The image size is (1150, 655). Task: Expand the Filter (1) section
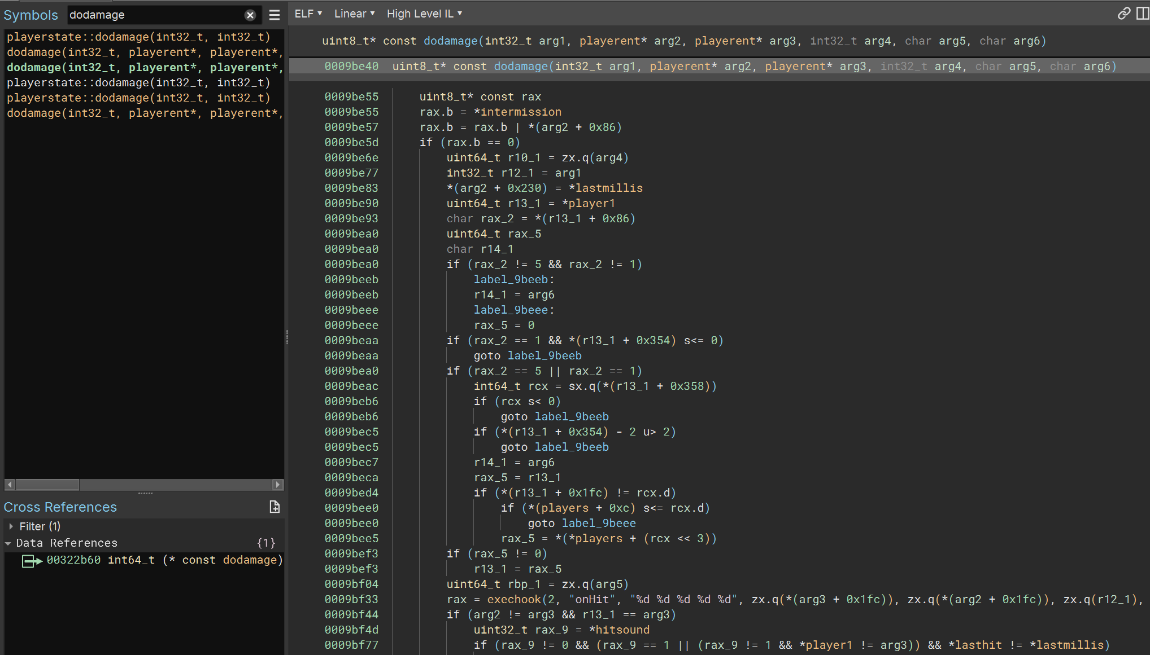coord(11,526)
